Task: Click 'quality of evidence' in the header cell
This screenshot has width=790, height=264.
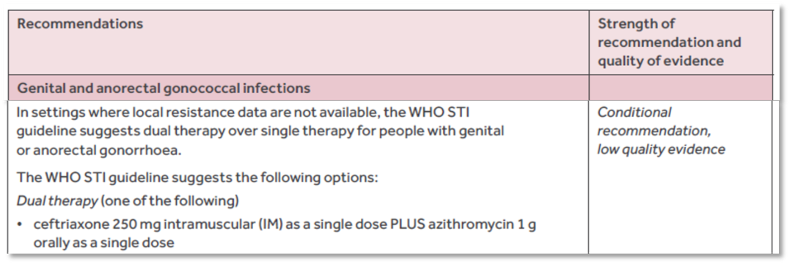Action: [660, 61]
